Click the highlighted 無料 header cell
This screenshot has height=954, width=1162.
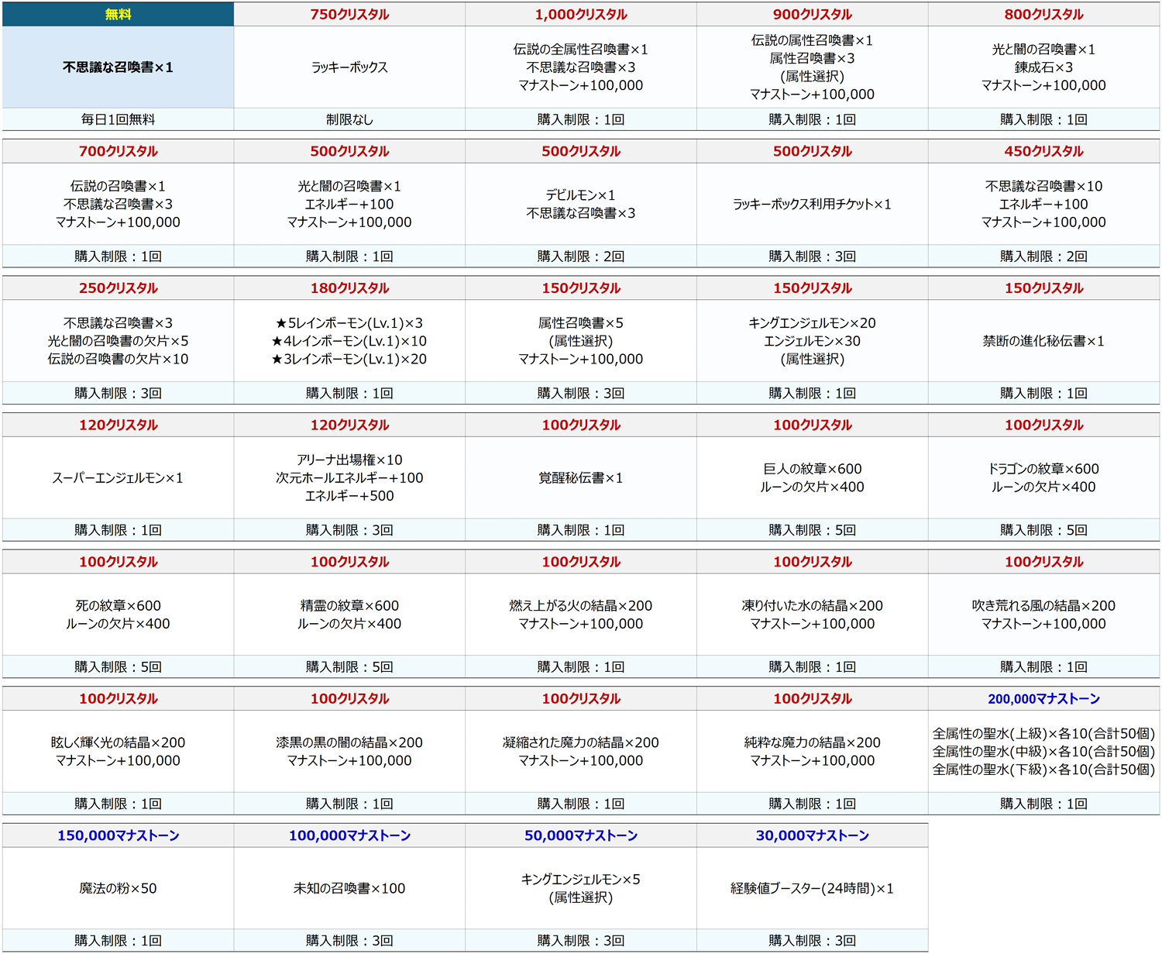point(118,15)
